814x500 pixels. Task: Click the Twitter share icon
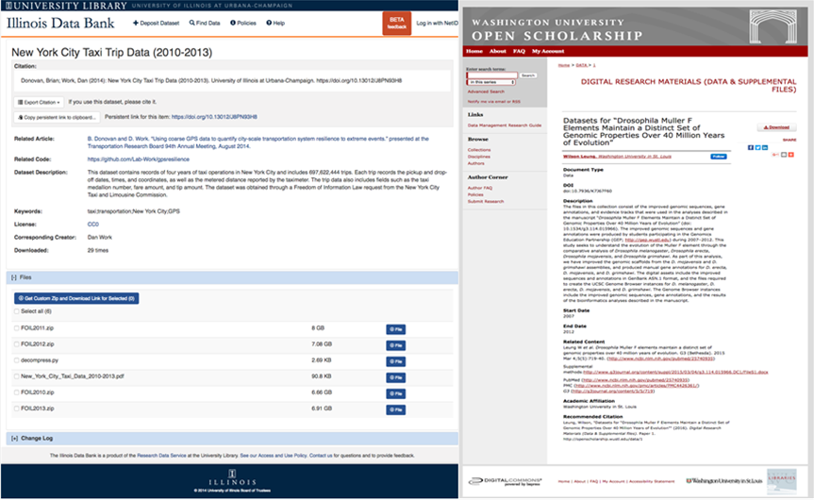tap(757, 147)
